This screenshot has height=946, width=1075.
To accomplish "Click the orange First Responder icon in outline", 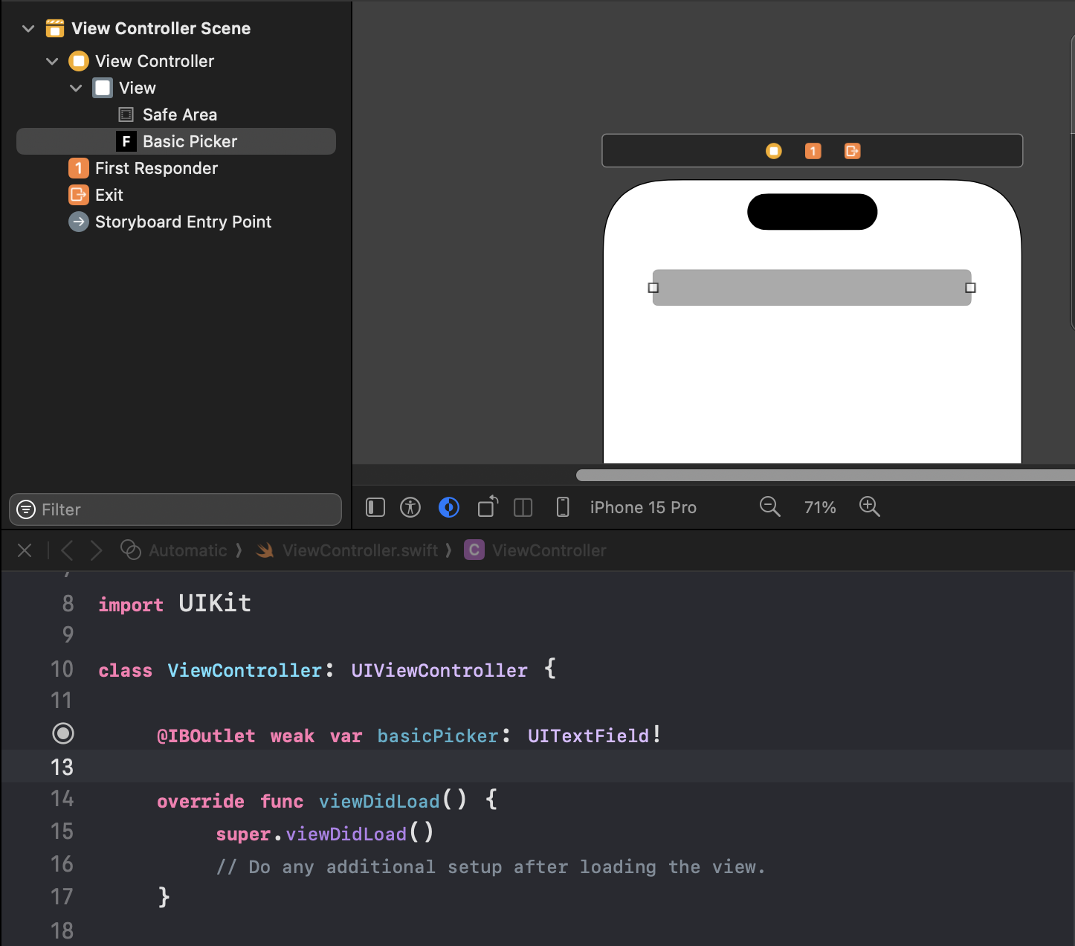I will coord(79,168).
